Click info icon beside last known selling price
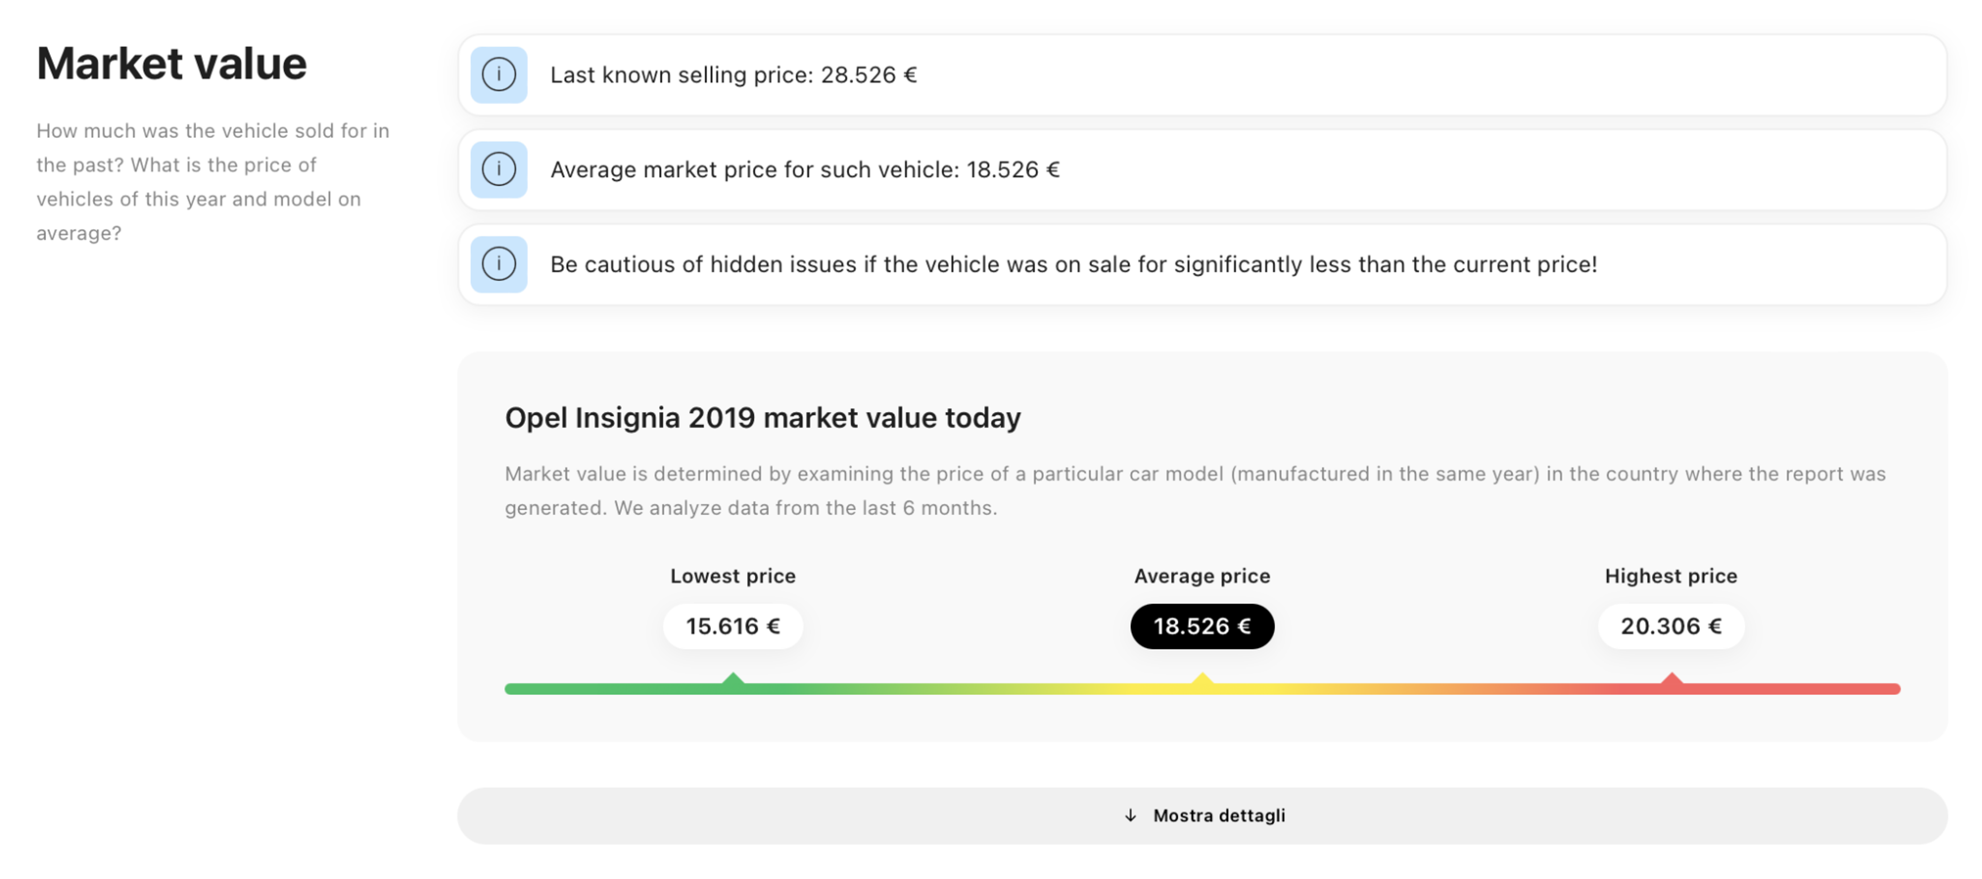The image size is (1982, 879). tap(499, 75)
